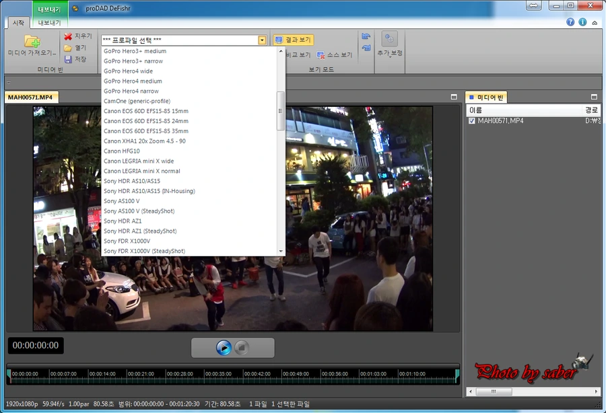
Task: Click timeline marker at 00:00:14:00
Action: pyautogui.click(x=102, y=374)
